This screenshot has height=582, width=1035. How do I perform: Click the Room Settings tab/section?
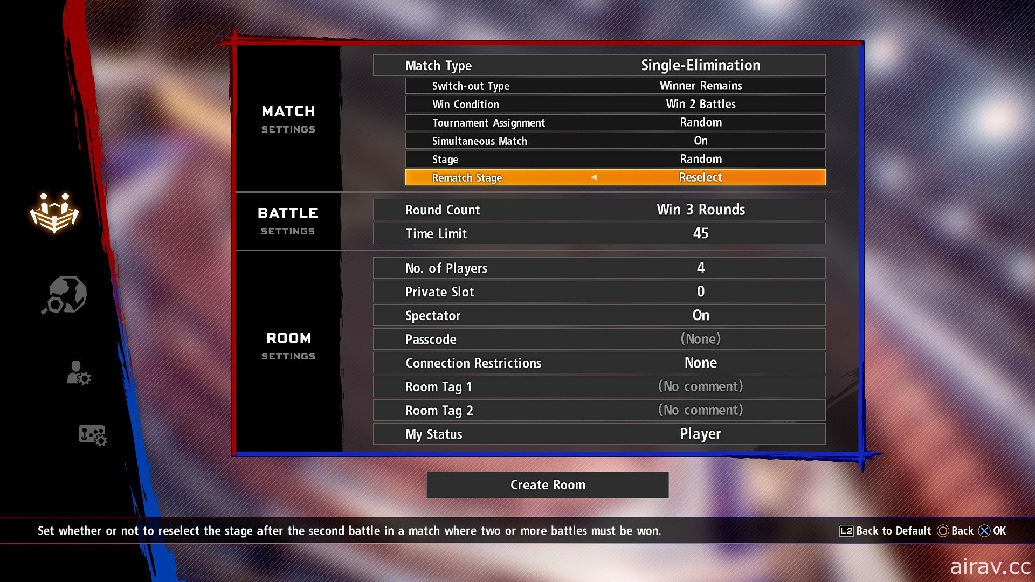click(x=287, y=348)
